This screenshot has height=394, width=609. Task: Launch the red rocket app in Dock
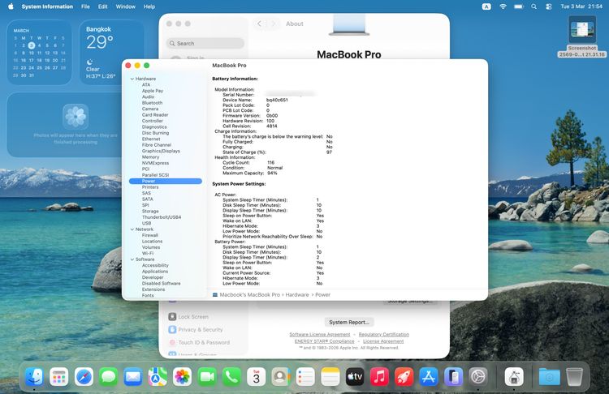tap(404, 376)
